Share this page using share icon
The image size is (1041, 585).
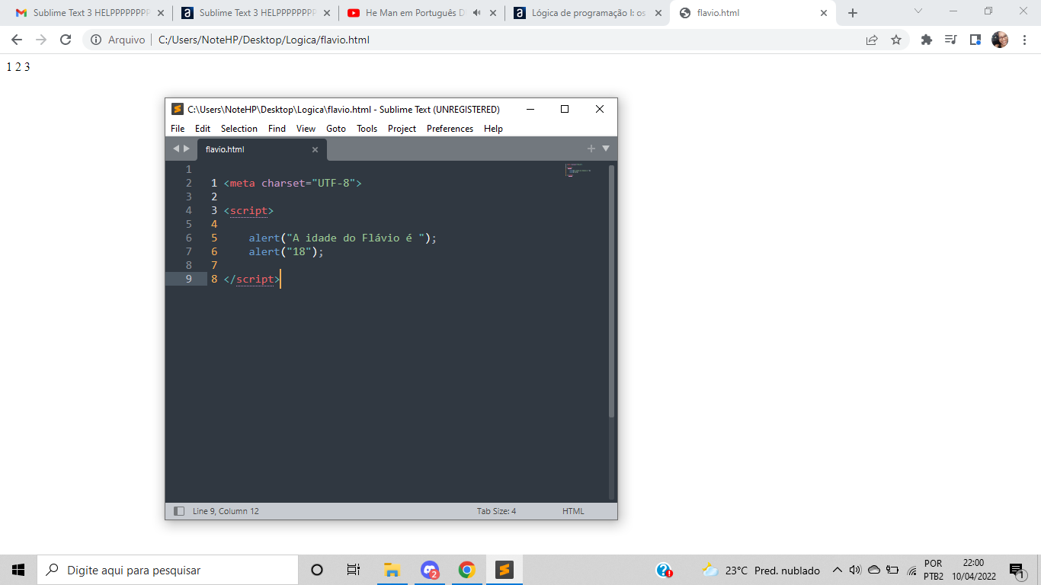pyautogui.click(x=872, y=40)
